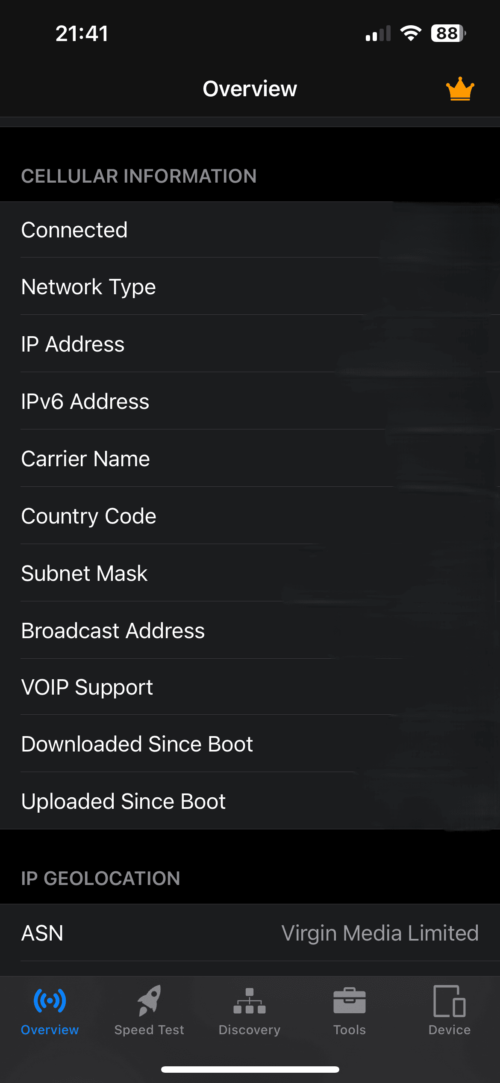Open the Device icon in tab bar
Image resolution: width=500 pixels, height=1083 pixels.
coord(450,1001)
